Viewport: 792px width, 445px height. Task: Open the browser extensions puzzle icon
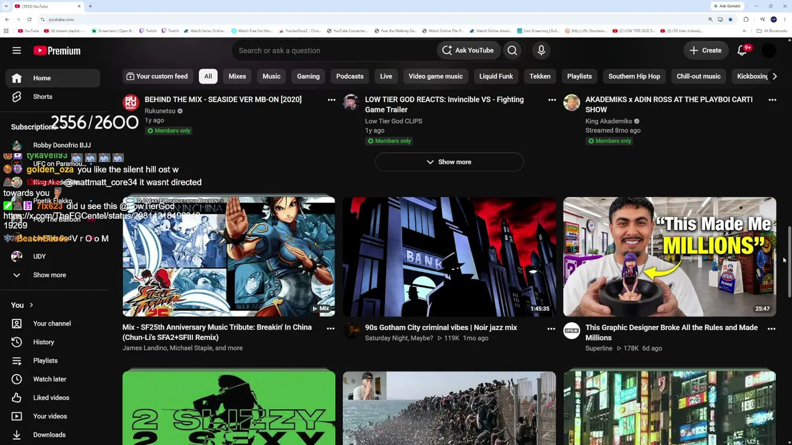(x=746, y=19)
